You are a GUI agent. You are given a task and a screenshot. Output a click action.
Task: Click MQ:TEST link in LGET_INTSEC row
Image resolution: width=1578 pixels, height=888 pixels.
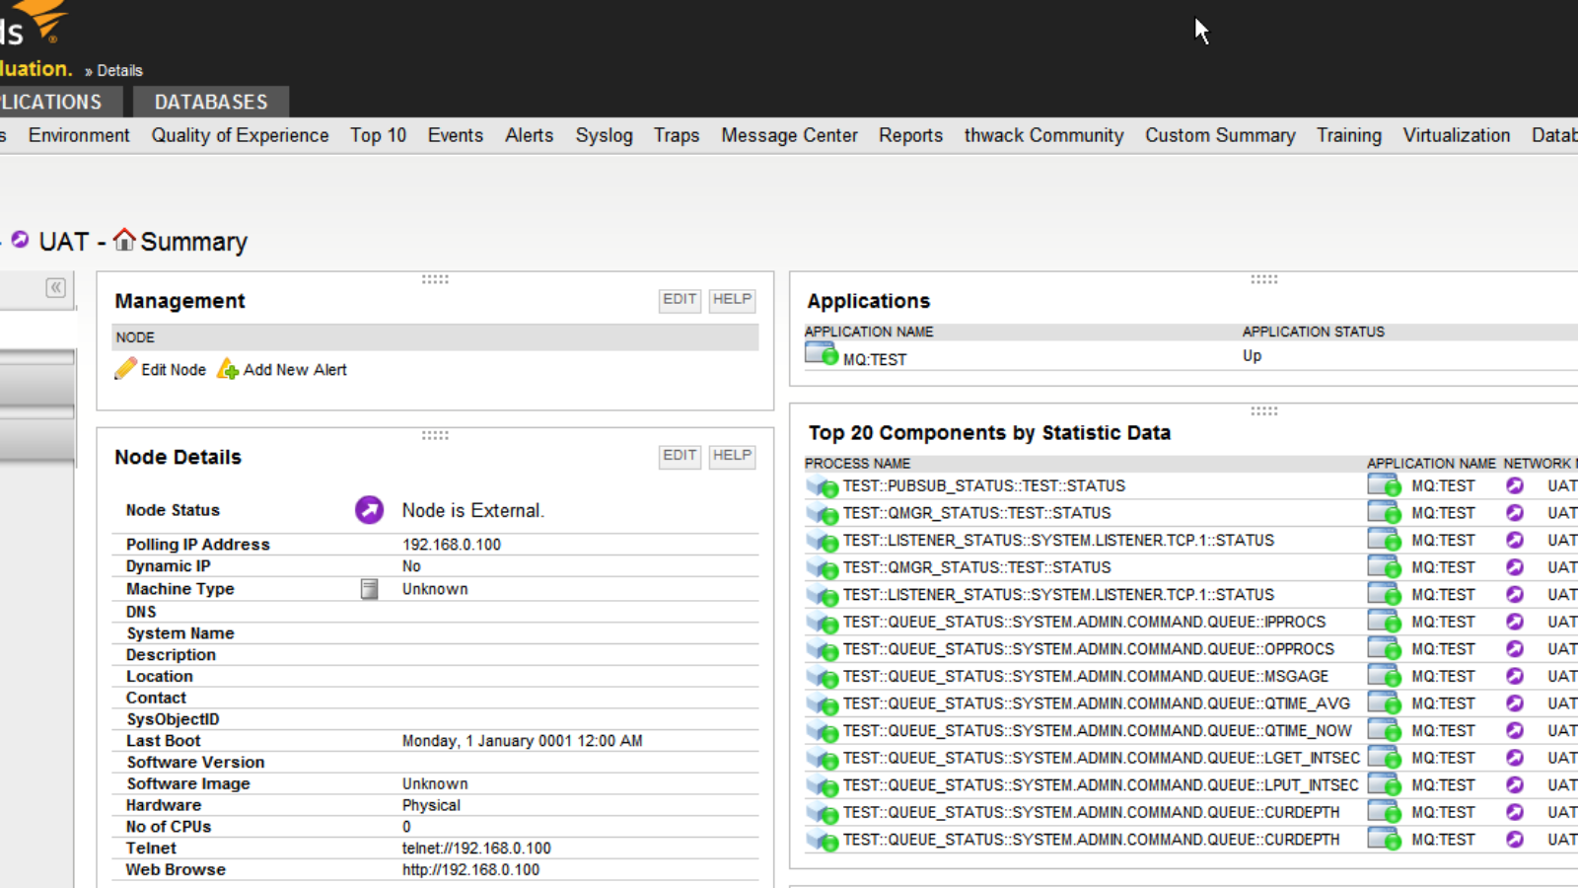[x=1443, y=758]
